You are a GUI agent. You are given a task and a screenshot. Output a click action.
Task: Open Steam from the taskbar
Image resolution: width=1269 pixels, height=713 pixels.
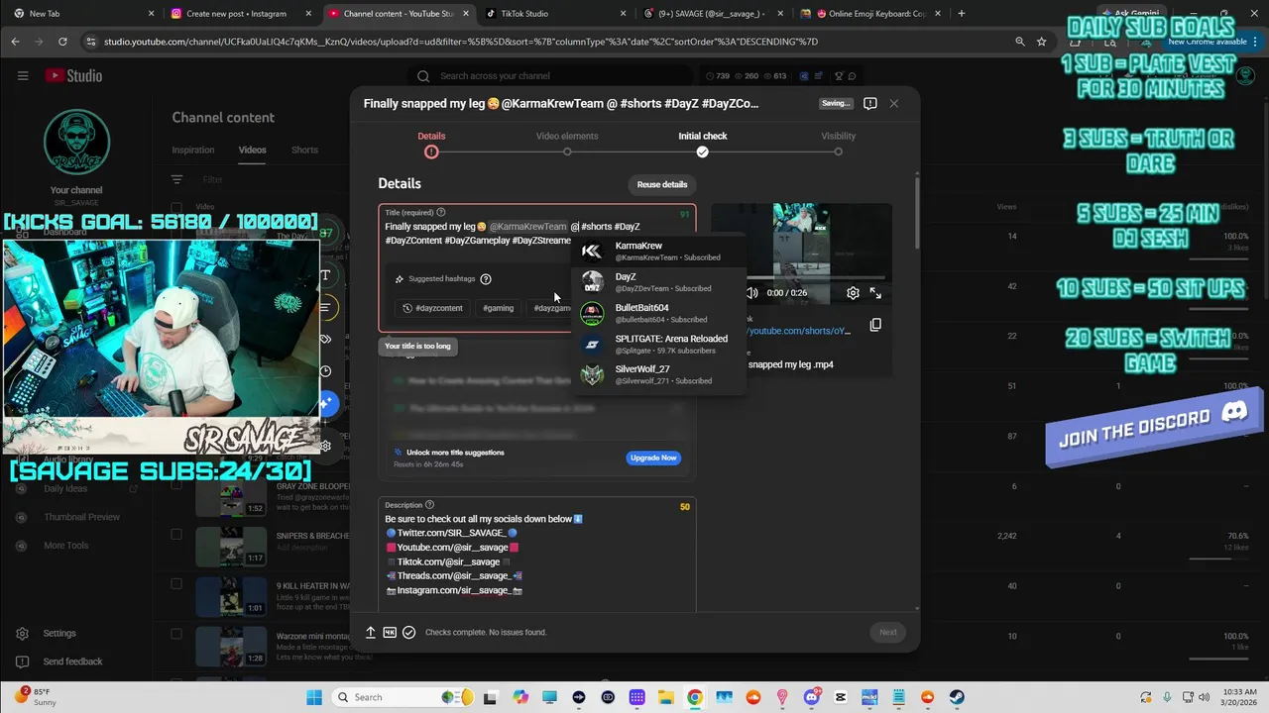tap(957, 697)
